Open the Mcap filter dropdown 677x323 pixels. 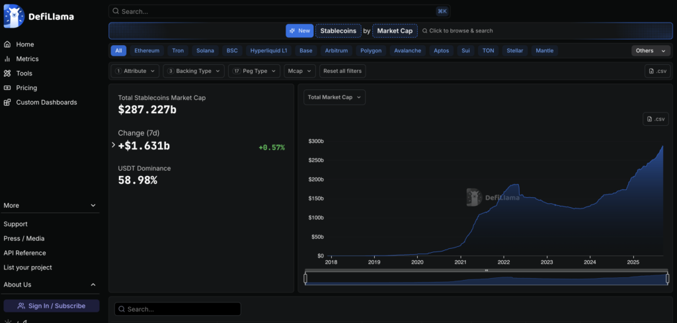point(299,71)
